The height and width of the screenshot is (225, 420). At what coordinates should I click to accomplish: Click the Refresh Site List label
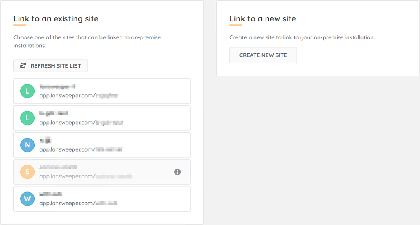(56, 66)
